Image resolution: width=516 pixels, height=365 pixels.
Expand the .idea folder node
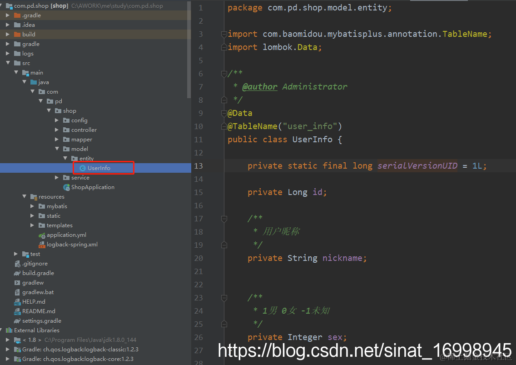pos(8,25)
